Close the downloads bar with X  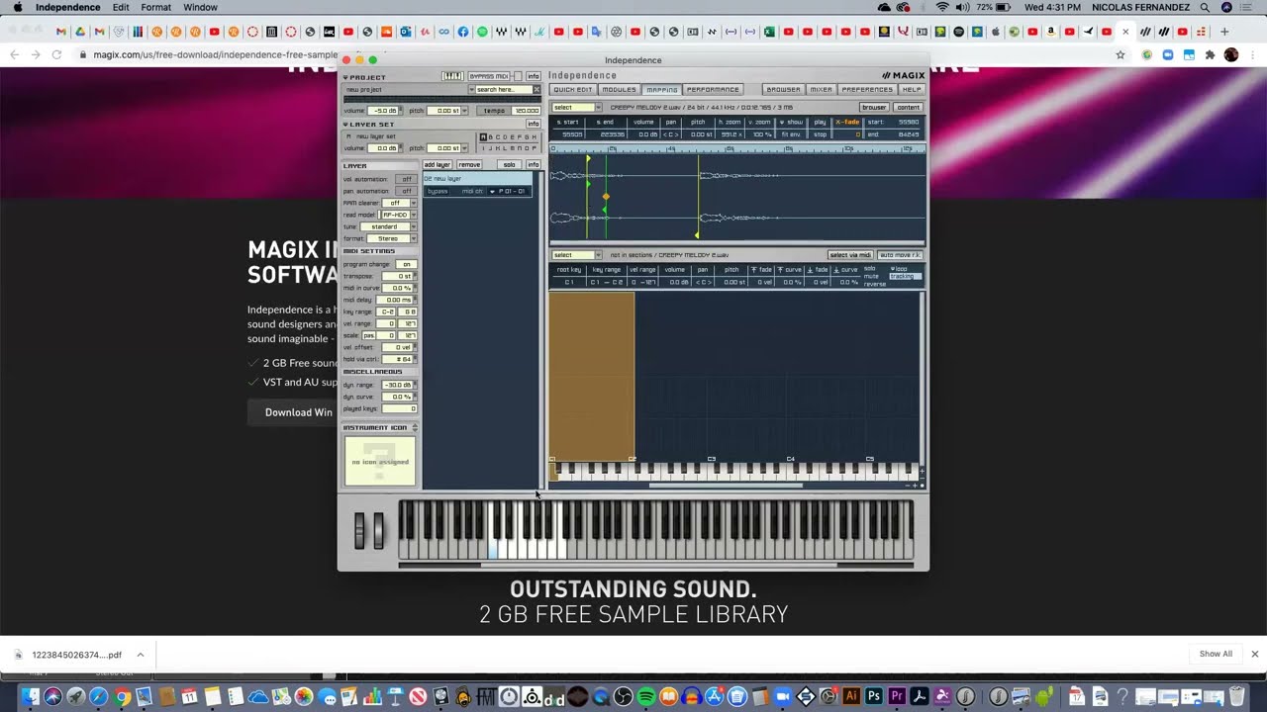point(1254,654)
